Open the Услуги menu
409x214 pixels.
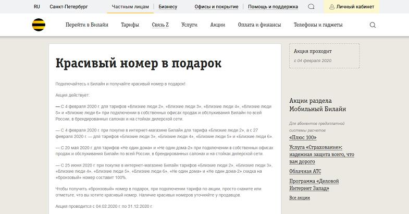click(189, 25)
